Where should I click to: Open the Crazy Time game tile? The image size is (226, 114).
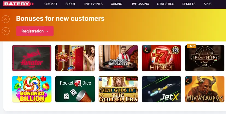point(75,58)
